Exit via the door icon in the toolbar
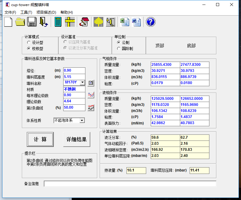The image size is (241, 200). [x=43, y=22]
